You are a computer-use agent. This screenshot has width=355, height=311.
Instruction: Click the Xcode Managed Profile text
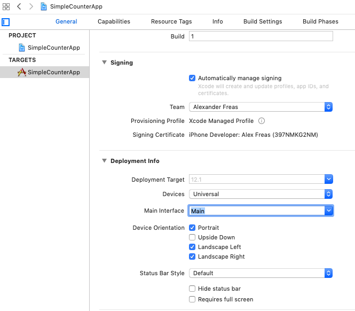point(221,121)
